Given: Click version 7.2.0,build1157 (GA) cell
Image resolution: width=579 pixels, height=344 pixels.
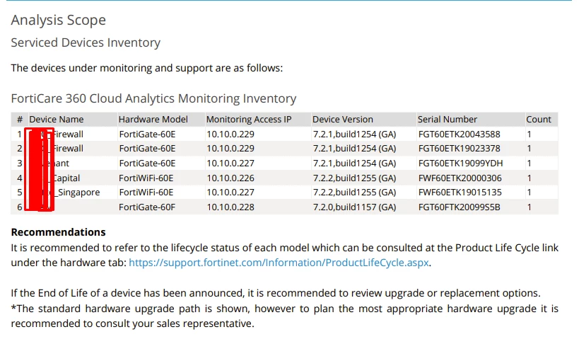Looking at the screenshot, I should coord(354,207).
